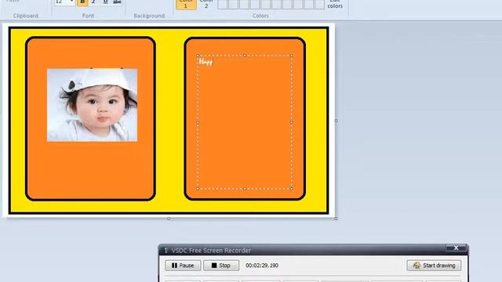Toggle the Italic formatting button
The width and height of the screenshot is (502, 282).
click(x=94, y=2)
